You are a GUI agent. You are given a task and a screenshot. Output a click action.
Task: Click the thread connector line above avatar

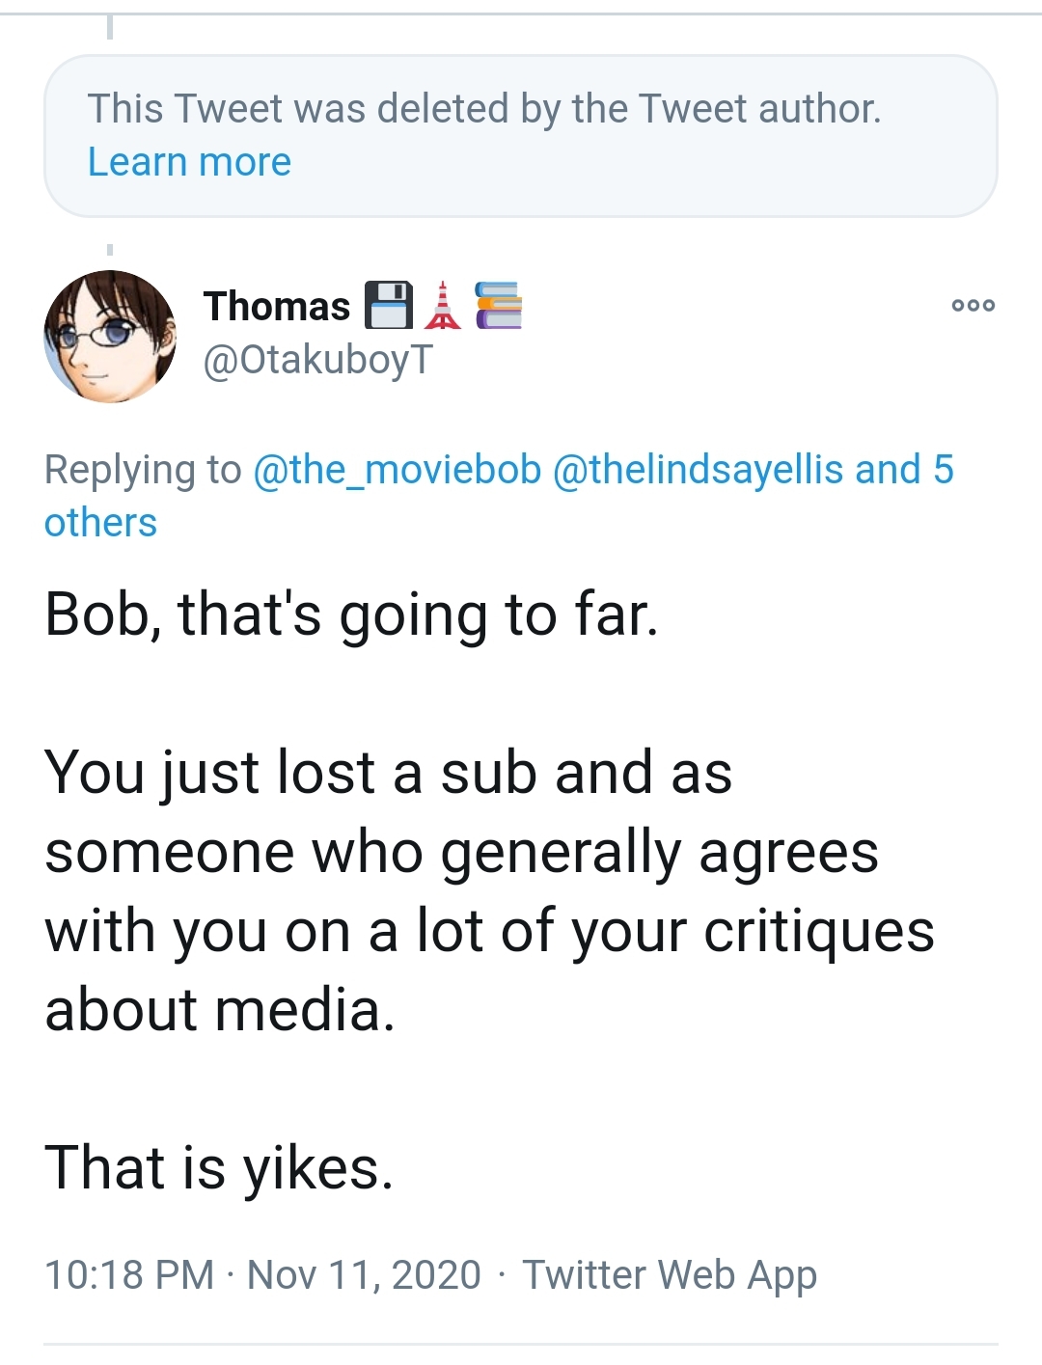[x=110, y=249]
